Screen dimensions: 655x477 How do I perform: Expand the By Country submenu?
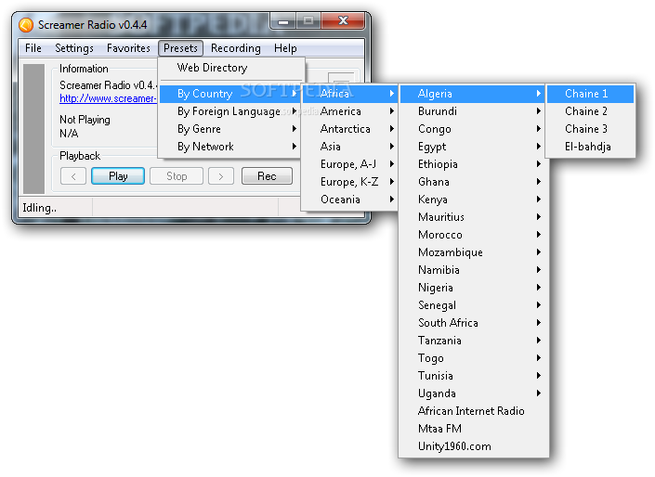point(231,94)
